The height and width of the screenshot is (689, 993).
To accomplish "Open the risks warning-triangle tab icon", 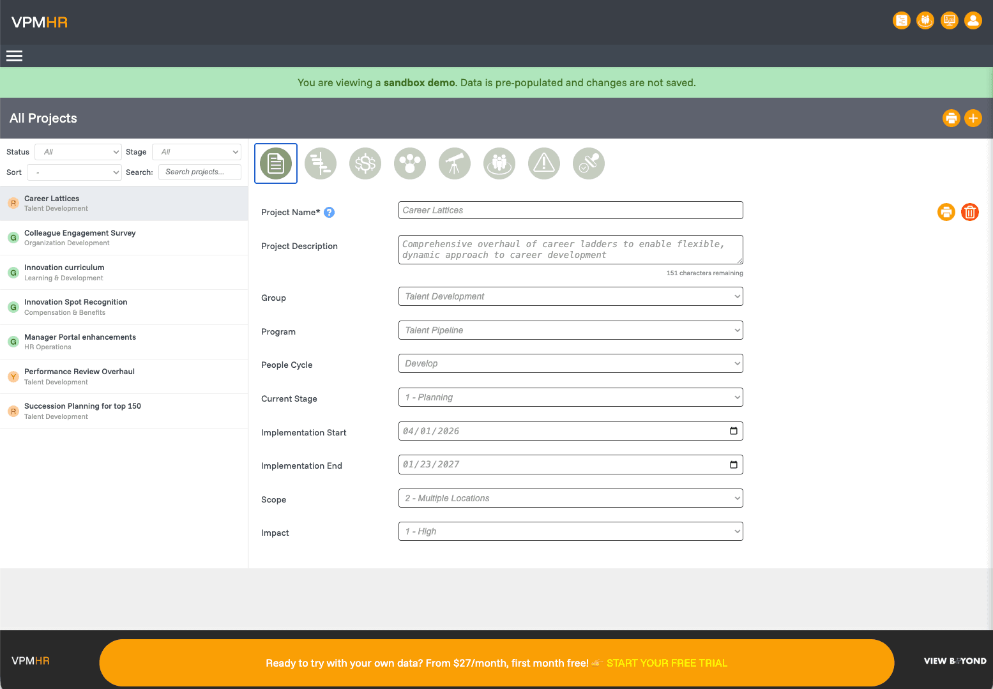I will point(544,163).
